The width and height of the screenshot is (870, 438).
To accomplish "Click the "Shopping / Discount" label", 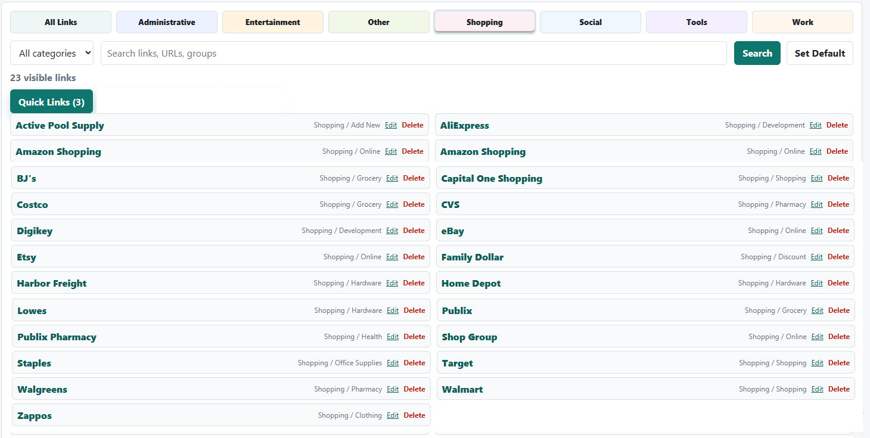I will click(x=773, y=257).
